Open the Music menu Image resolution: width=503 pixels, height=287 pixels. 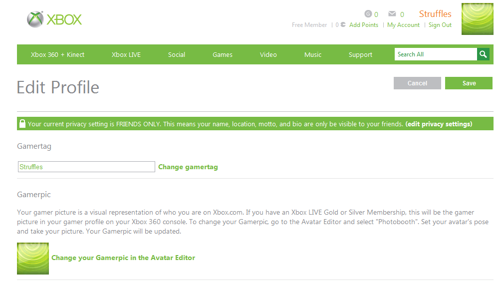[x=313, y=54]
